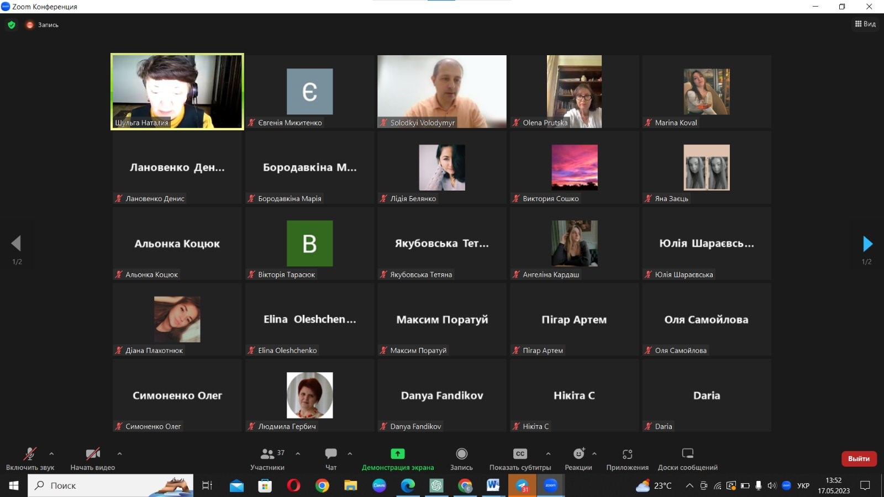Click the Запись record icon in toolbar

[461, 454]
